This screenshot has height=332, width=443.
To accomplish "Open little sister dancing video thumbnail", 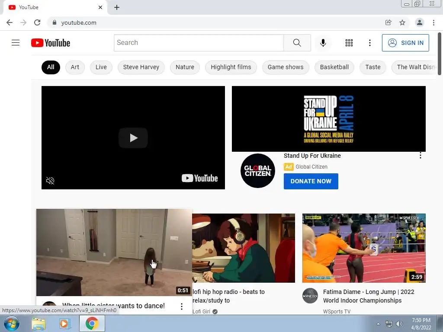I will coord(114,252).
